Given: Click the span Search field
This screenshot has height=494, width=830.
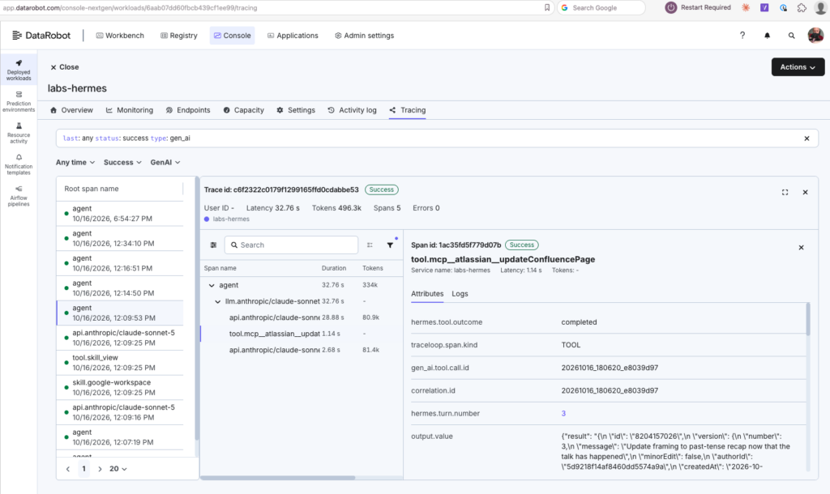Looking at the screenshot, I should pos(291,245).
